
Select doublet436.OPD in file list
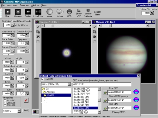pyautogui.click(x=81, y=100)
